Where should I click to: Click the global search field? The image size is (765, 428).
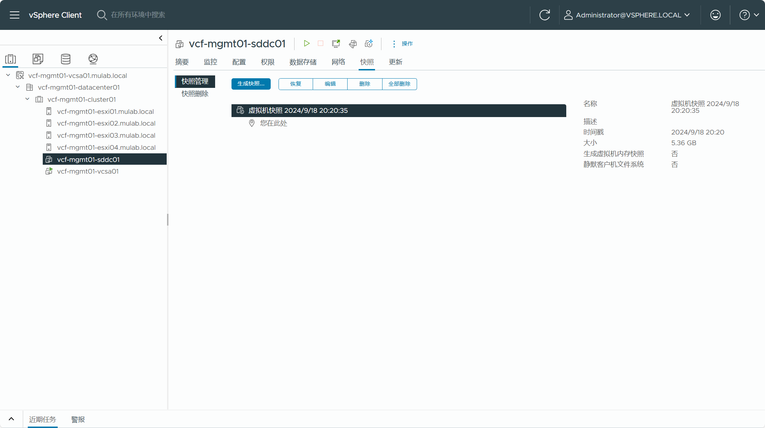tap(138, 15)
